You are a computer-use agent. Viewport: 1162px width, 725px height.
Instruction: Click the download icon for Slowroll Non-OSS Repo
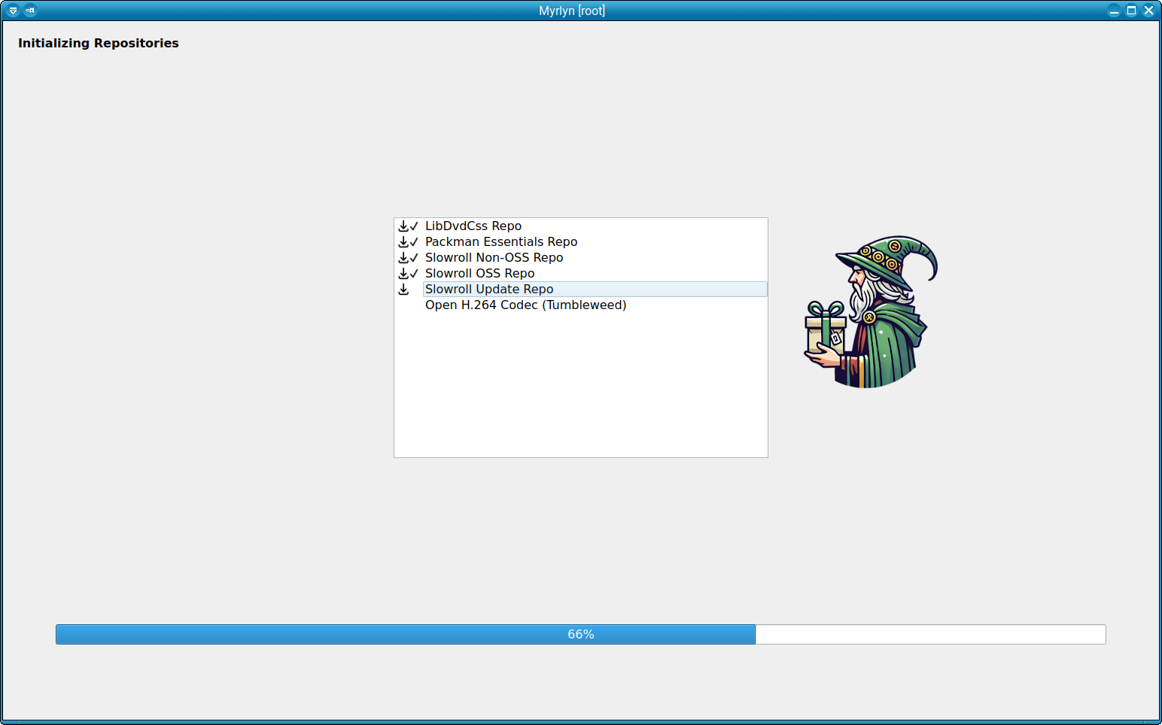(x=403, y=257)
